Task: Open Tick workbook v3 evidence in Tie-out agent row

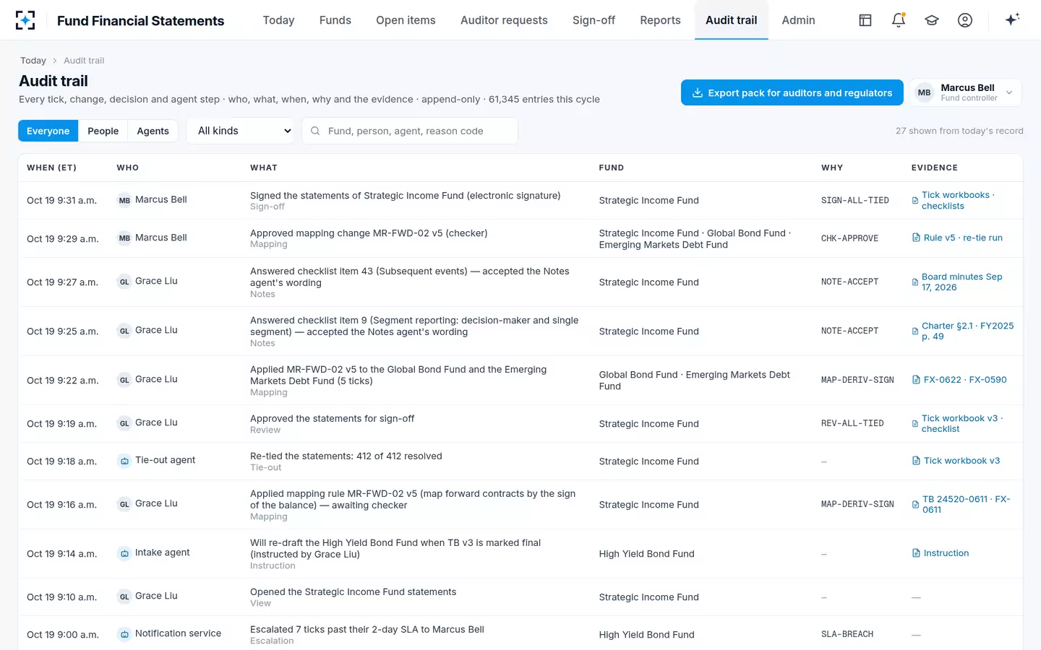Action: [x=956, y=461]
